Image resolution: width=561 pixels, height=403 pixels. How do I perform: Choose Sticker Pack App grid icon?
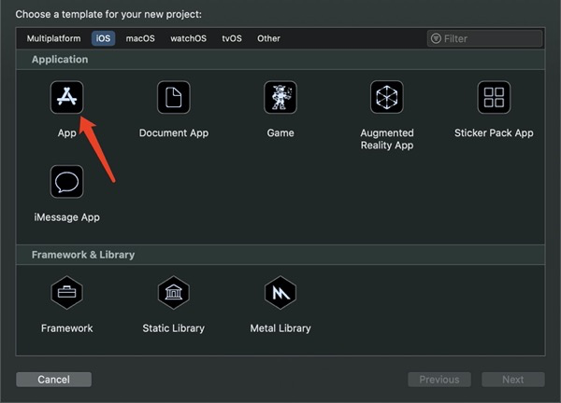point(494,97)
